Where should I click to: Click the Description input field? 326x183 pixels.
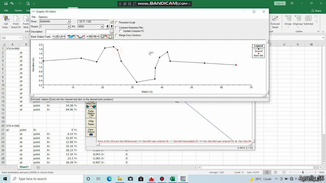point(78,32)
